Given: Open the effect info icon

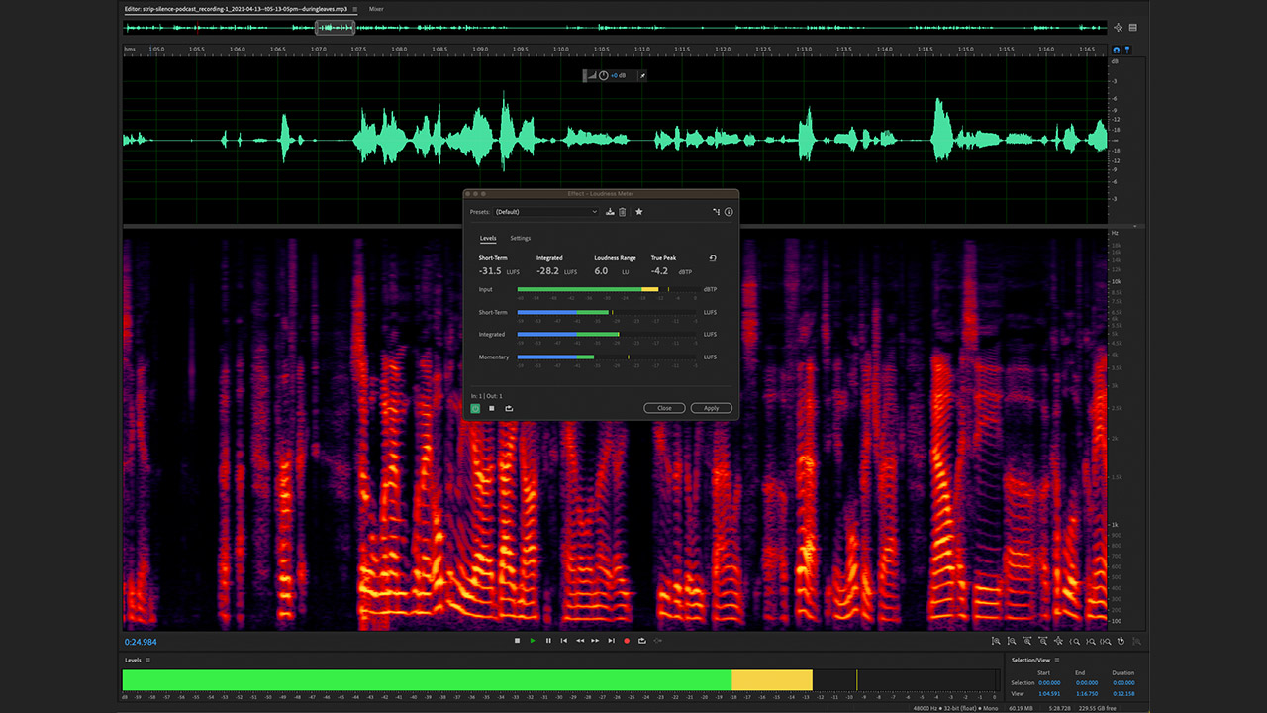Looking at the screenshot, I should 729,212.
